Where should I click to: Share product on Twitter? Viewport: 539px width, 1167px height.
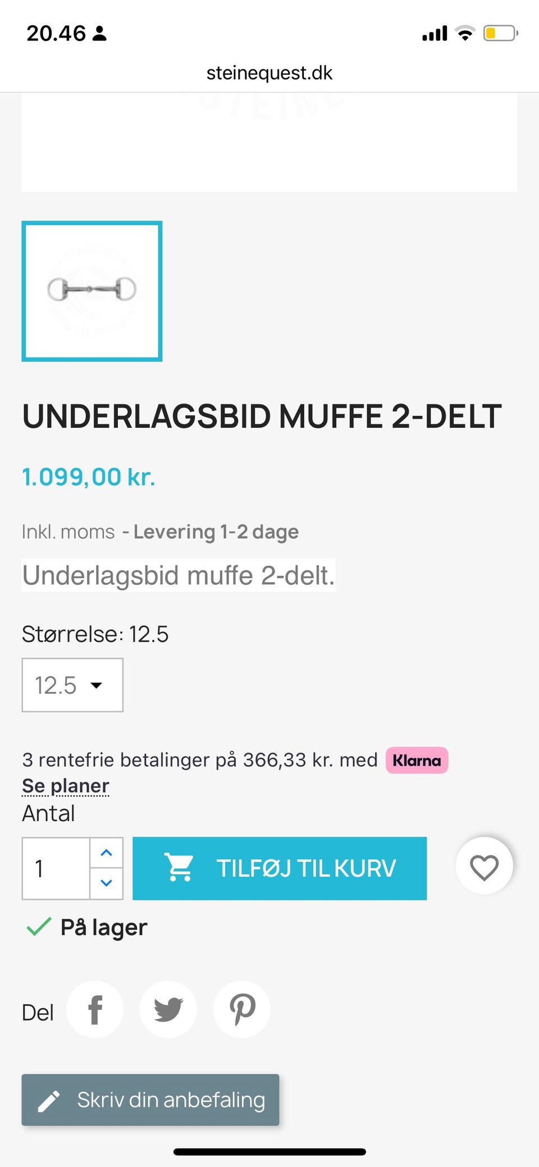pyautogui.click(x=168, y=1010)
